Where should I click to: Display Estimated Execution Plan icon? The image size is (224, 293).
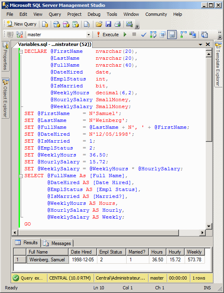[x=153, y=35]
